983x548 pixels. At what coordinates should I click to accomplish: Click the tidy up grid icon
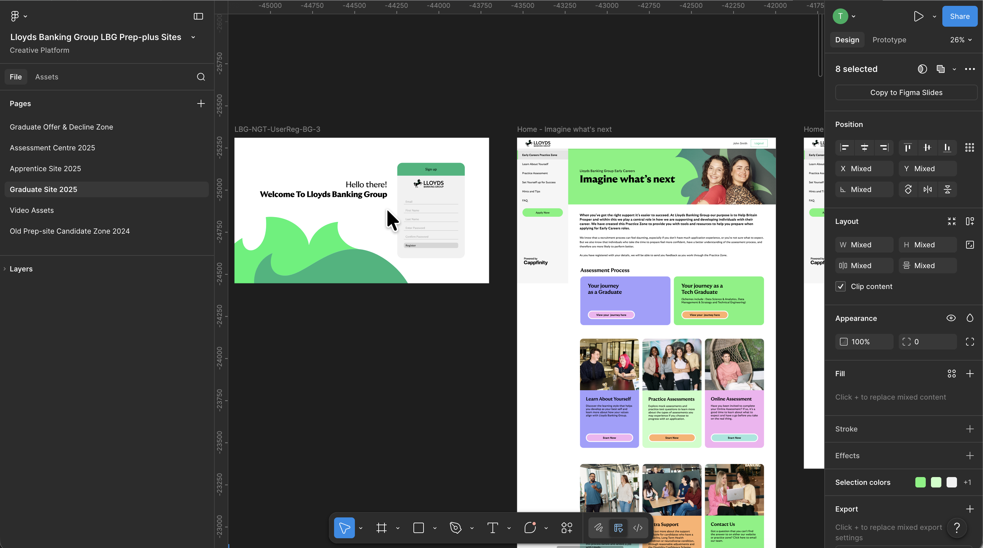coord(970,147)
